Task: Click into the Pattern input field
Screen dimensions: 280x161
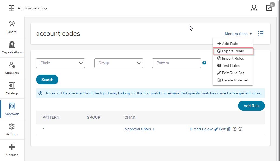Action: tap(177, 63)
